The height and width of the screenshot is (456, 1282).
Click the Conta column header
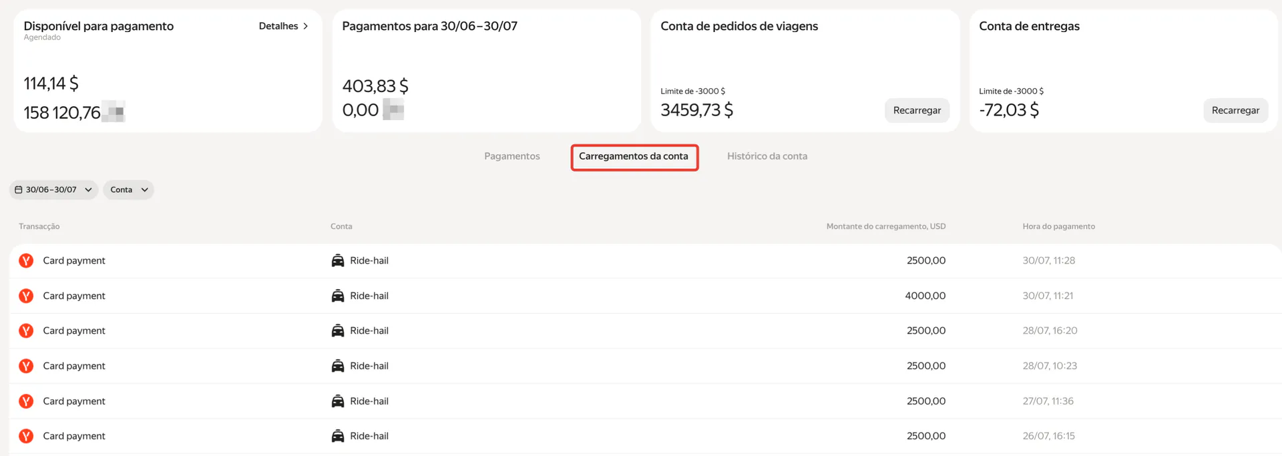tap(341, 226)
